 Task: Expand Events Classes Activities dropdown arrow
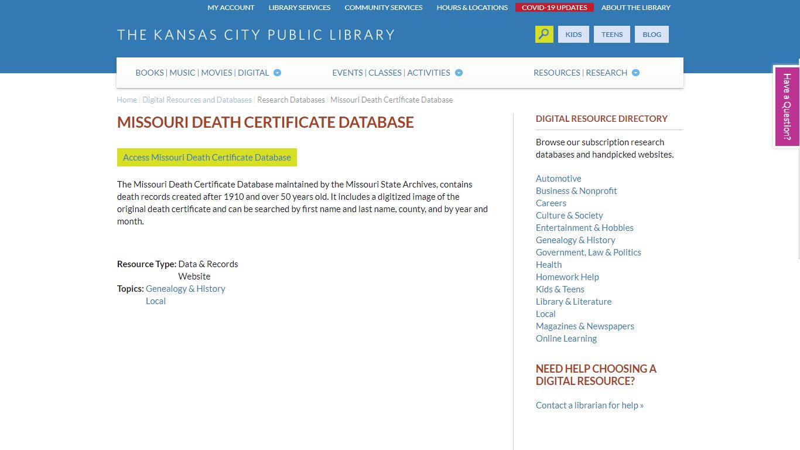459,73
